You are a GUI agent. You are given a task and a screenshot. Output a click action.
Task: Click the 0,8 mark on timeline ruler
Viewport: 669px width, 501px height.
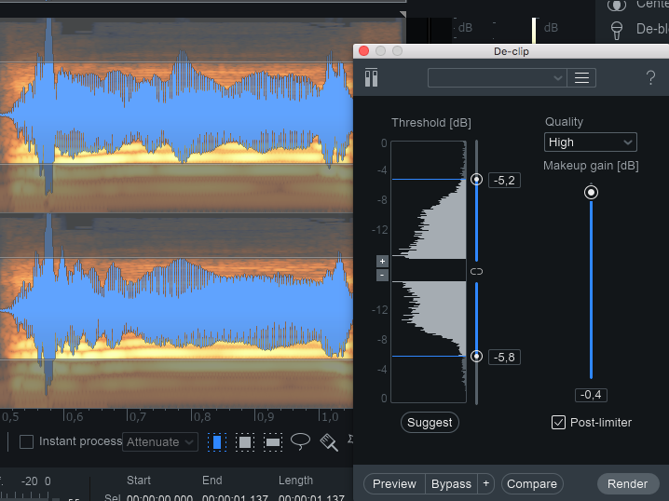pyautogui.click(x=200, y=416)
